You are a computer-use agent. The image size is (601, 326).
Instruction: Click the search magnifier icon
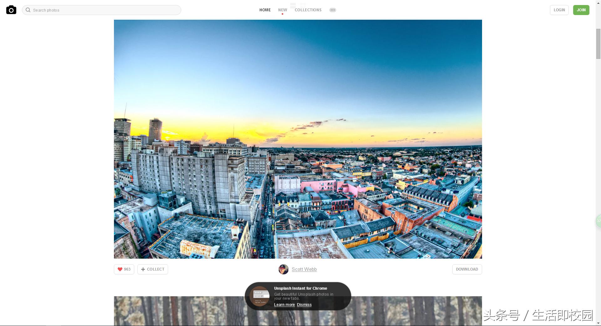pyautogui.click(x=28, y=10)
